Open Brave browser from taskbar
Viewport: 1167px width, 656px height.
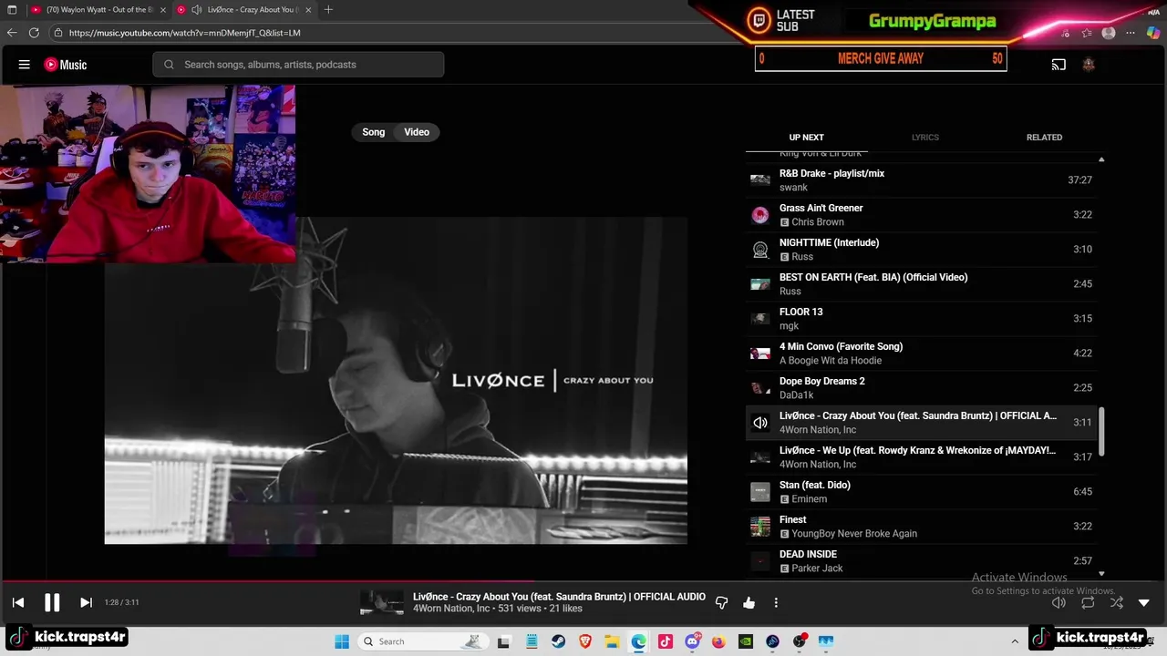585,641
